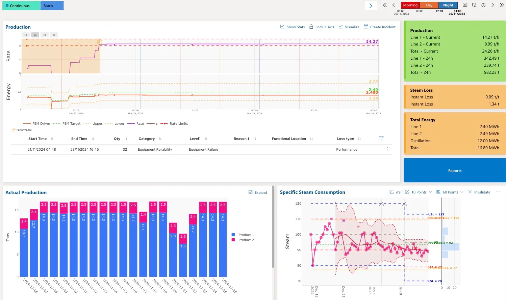
Task: Select the Morning shift tab
Action: pos(410,5)
